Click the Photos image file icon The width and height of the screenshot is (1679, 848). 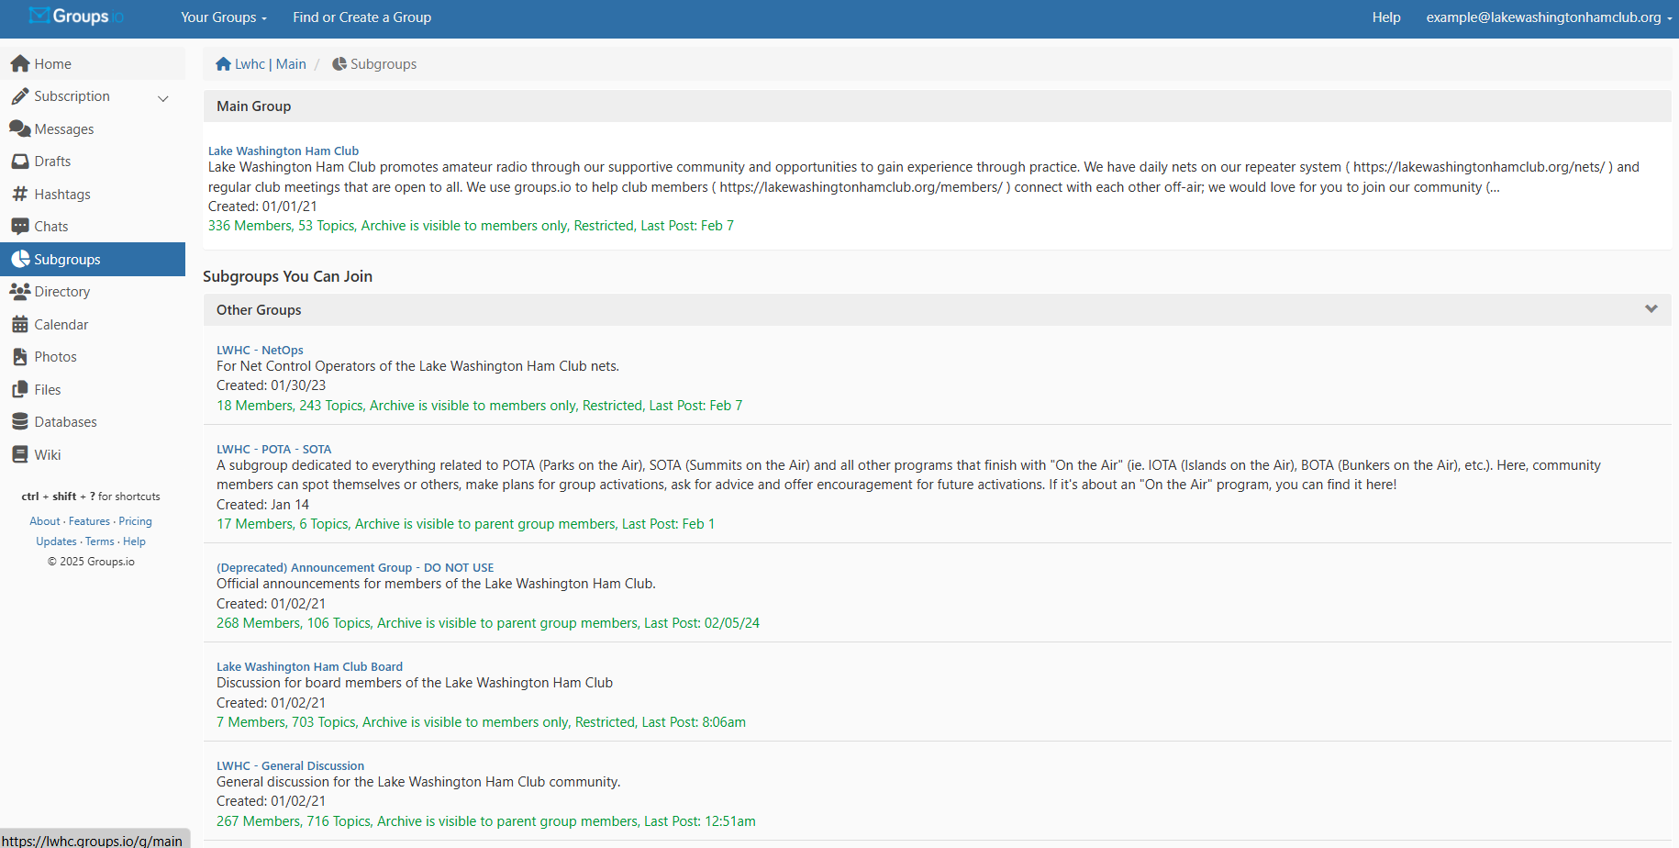click(20, 357)
